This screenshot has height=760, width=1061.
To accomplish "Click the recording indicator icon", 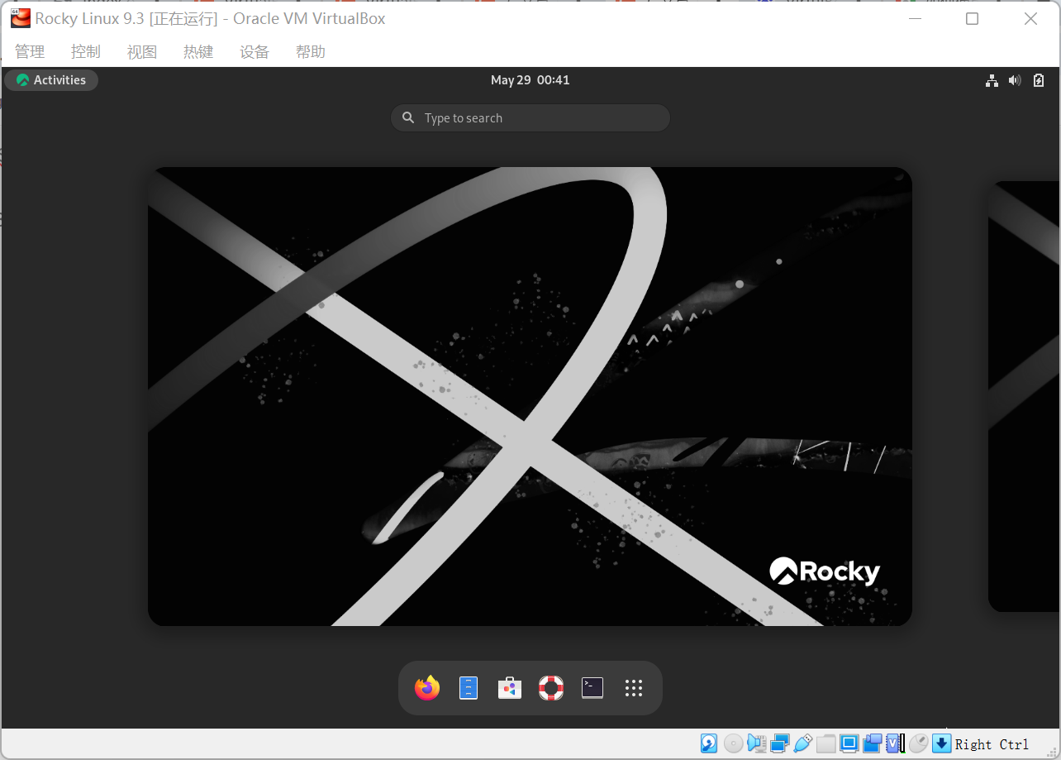I will click(873, 743).
